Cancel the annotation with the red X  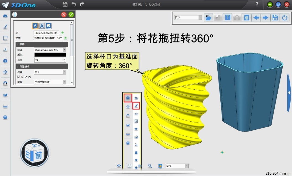pos(64,15)
